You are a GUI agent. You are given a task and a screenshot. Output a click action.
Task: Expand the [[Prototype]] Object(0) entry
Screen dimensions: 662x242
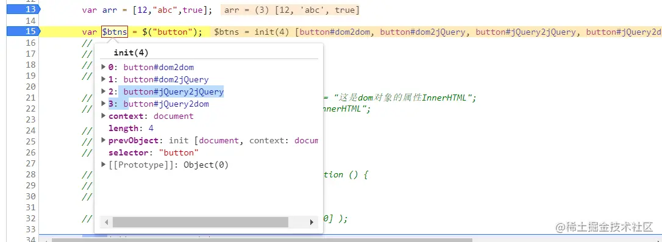point(104,165)
